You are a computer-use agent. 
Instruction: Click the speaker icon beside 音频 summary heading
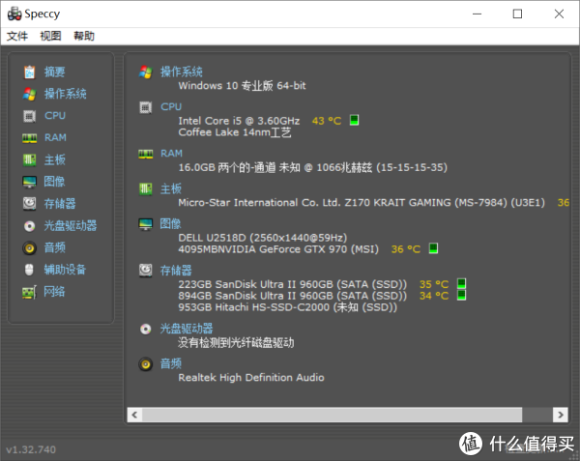(145, 364)
